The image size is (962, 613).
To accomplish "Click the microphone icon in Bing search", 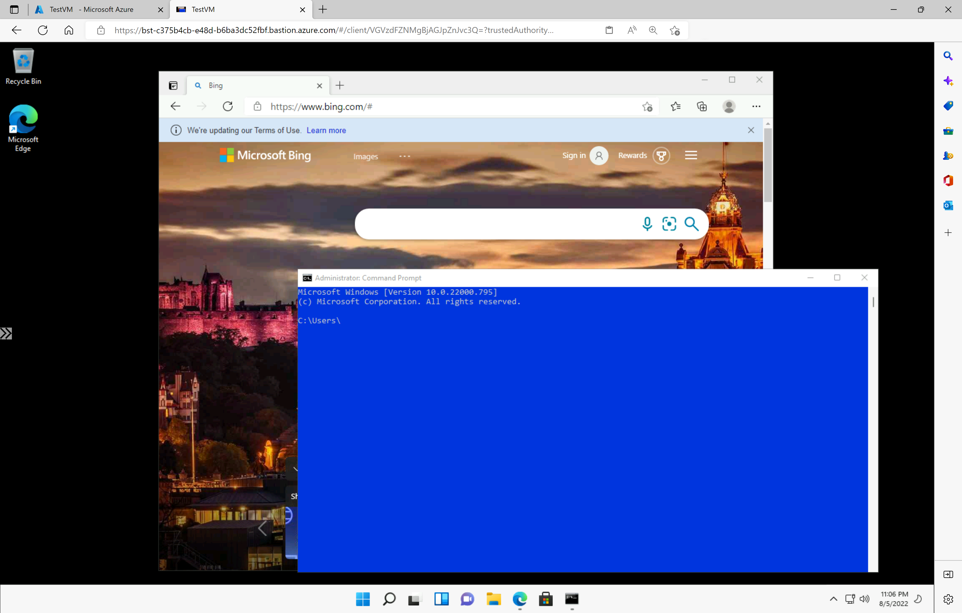I will tap(646, 224).
